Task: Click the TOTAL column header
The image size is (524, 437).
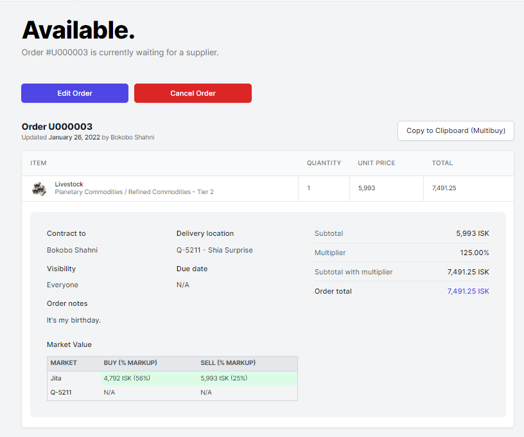Action: (x=442, y=163)
